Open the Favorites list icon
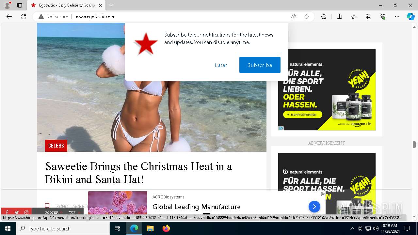This screenshot has width=418, height=235. coord(354,17)
